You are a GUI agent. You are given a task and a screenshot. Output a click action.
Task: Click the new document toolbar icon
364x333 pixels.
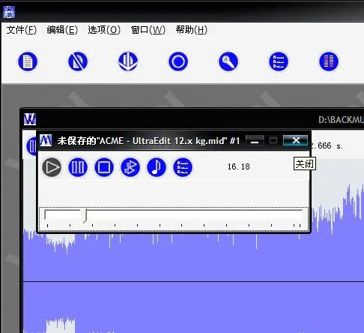click(x=28, y=61)
